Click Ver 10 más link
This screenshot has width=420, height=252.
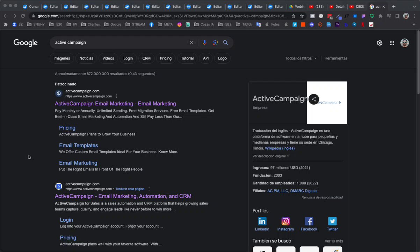[334, 241]
